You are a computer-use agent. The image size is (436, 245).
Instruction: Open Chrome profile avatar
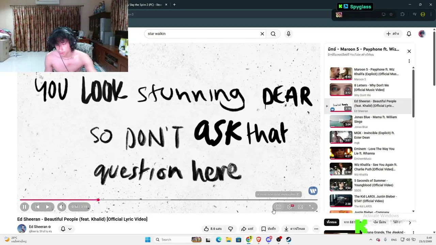click(x=423, y=14)
